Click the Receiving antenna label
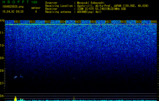 pos(58,12)
